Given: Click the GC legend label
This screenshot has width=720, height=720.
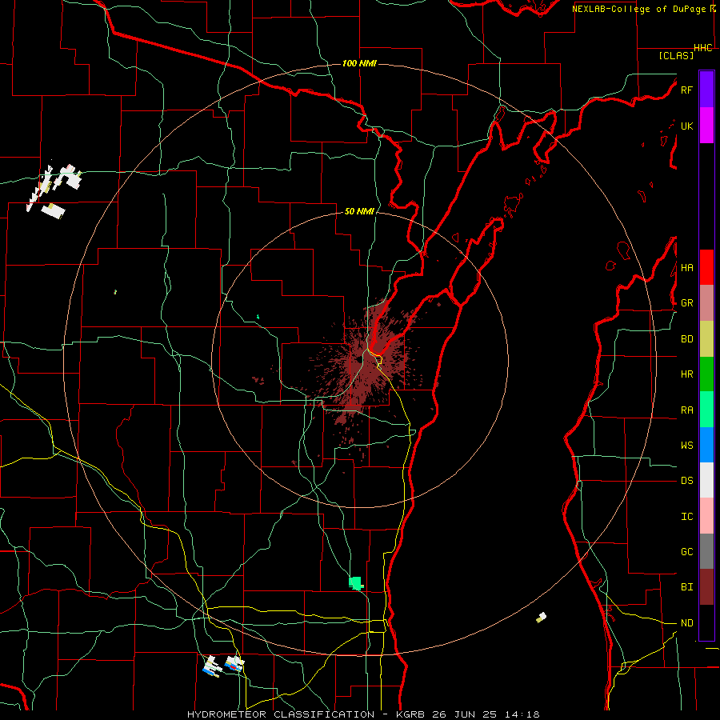Looking at the screenshot, I should (686, 552).
